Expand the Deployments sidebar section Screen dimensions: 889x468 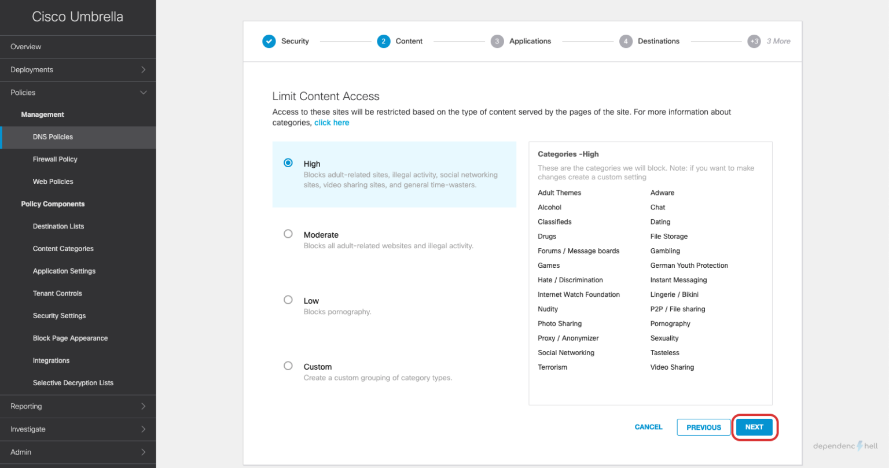pyautogui.click(x=78, y=69)
